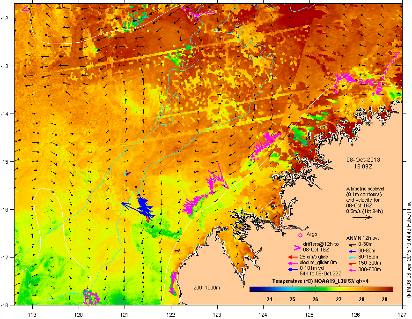This screenshot has height=319, width=412.
Task: Click the small cyan-blue arrow near 15°S
Action: tap(127, 174)
